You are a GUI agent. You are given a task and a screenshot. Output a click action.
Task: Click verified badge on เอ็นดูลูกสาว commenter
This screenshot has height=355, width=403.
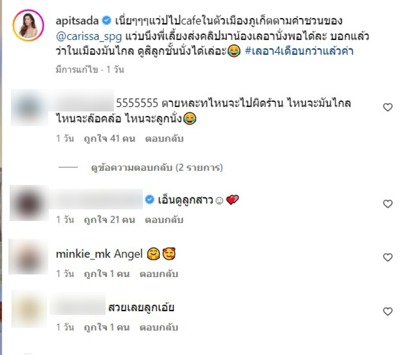point(150,199)
